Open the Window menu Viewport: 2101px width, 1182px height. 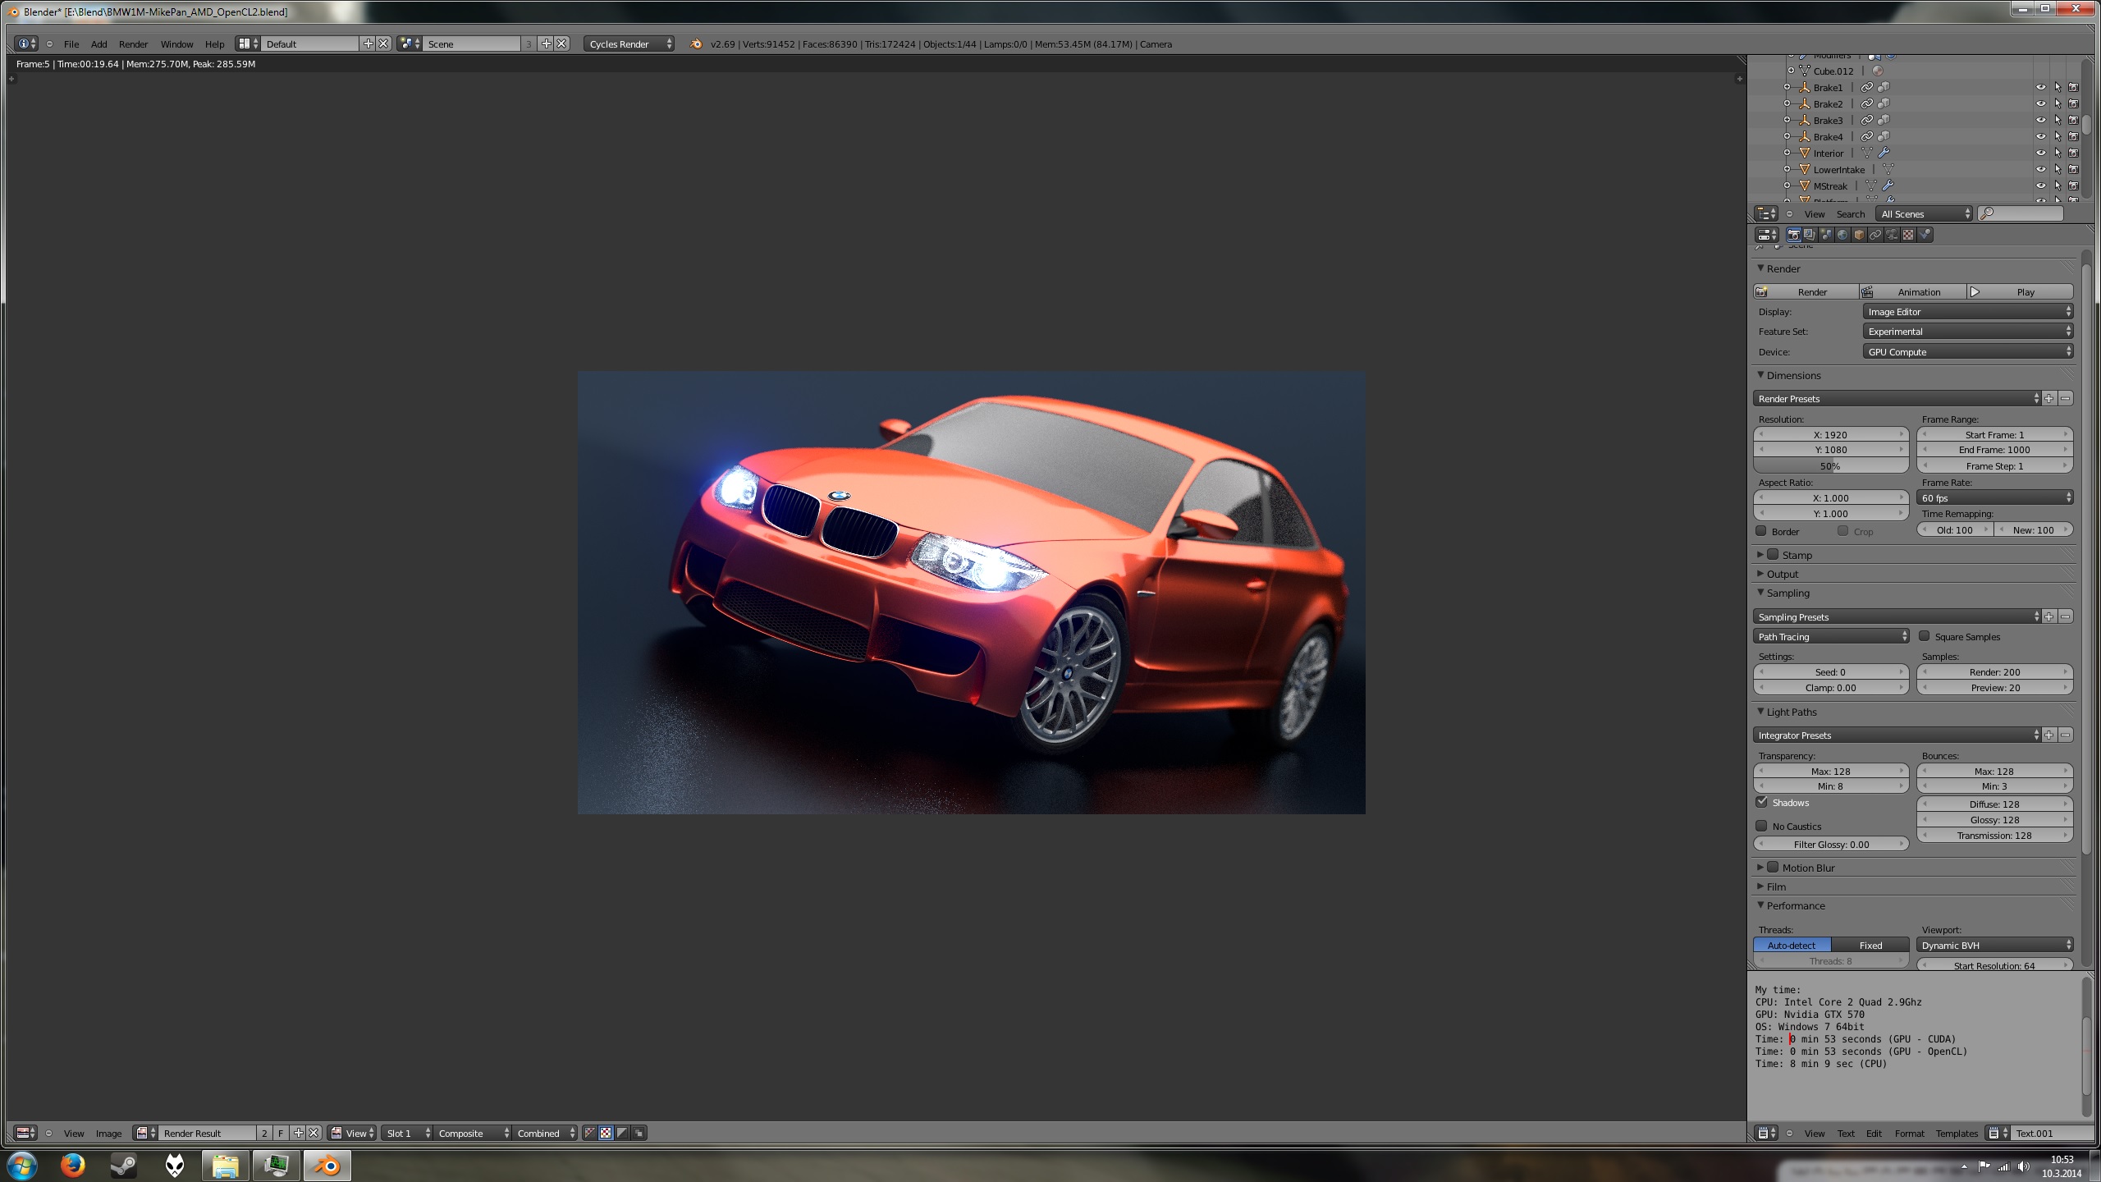coord(176,44)
